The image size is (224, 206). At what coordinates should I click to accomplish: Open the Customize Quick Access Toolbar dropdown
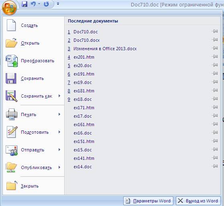click(58, 4)
